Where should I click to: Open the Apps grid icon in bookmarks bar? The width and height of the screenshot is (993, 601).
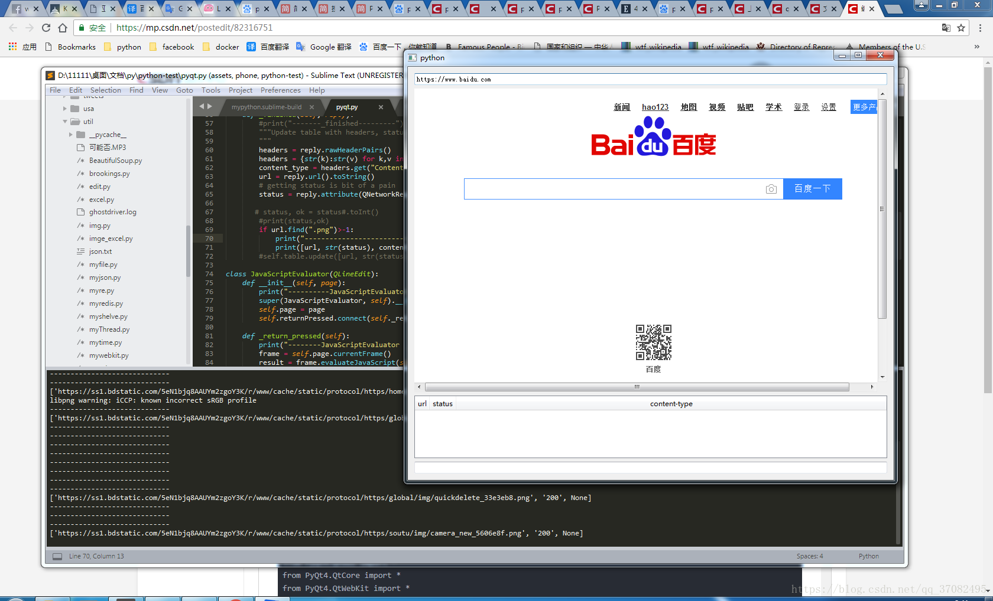[12, 47]
